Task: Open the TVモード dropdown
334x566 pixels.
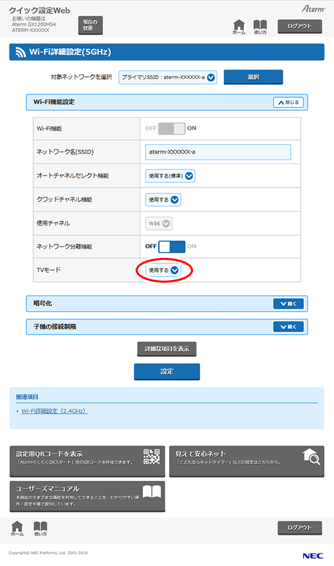Action: click(163, 270)
